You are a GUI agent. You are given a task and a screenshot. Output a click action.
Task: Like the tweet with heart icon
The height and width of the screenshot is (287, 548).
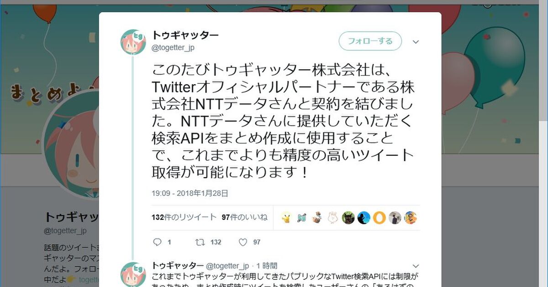(x=243, y=242)
